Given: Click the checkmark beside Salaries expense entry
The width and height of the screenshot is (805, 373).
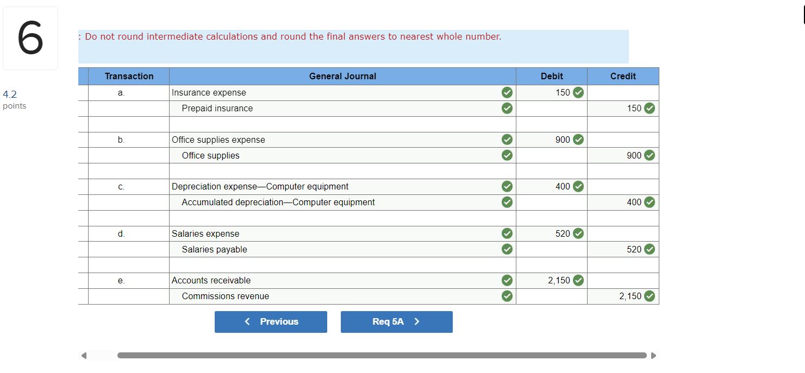Looking at the screenshot, I should coord(507,233).
